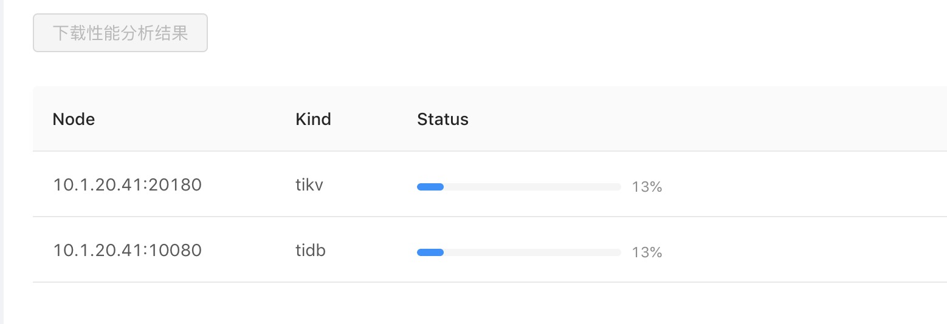Viewport: 947px width, 324px height.
Task: Click gray unfilled track of tikv progress bar
Action: pyautogui.click(x=532, y=187)
